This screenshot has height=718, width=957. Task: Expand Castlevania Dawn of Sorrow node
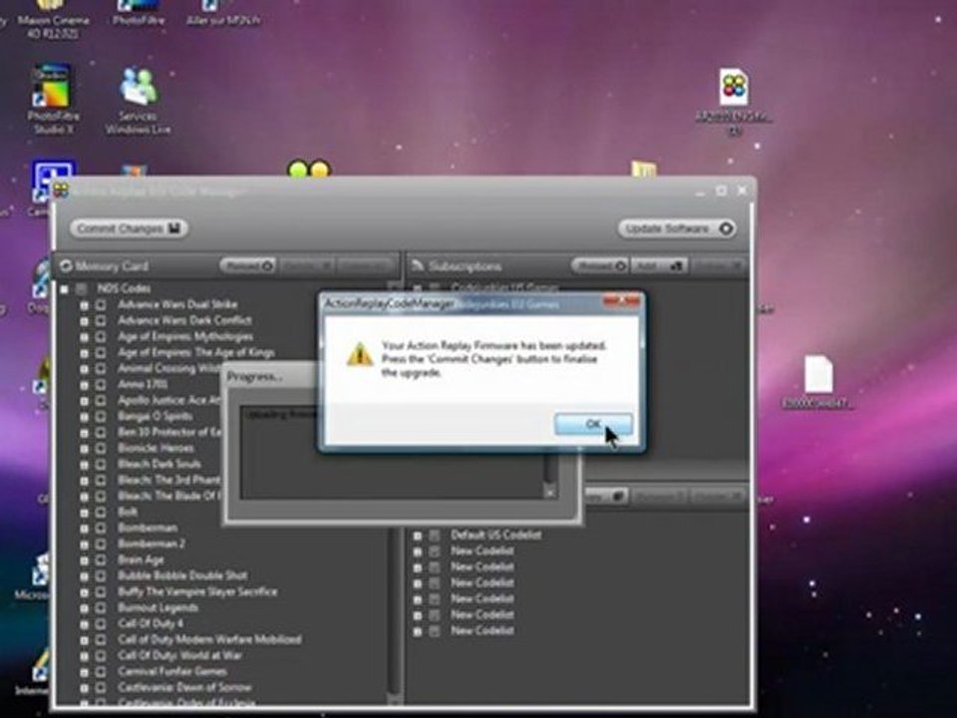click(x=84, y=687)
